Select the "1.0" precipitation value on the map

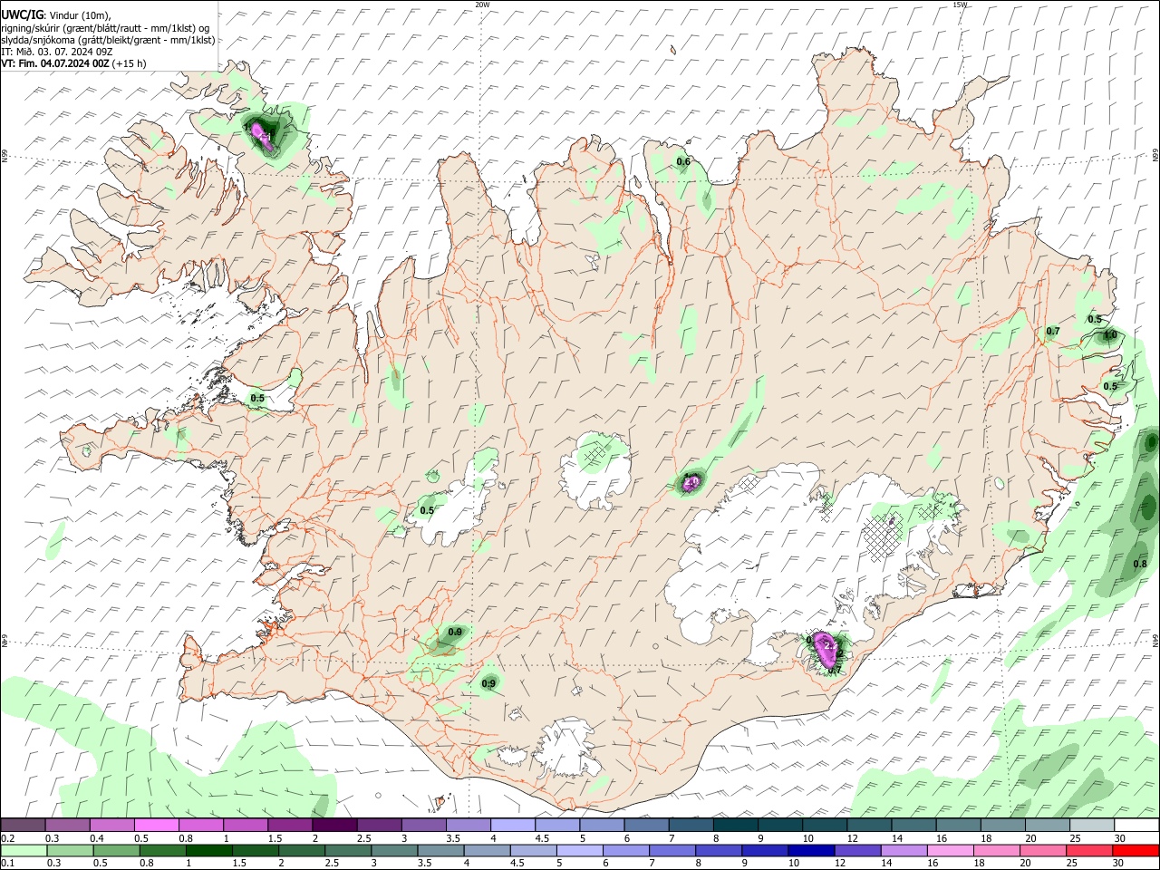tap(1109, 336)
